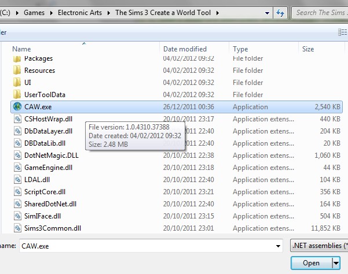Open the file name combo box dropdown
Screen dimensions: 348x274
278,246
